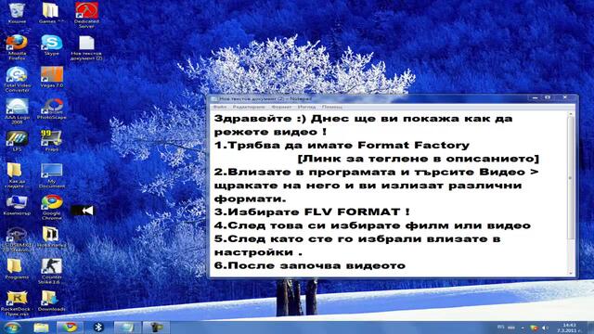Viewport: 594px width, 334px height.
Task: Click the PhotoScape desktop icon
Action: pyautogui.click(x=52, y=109)
